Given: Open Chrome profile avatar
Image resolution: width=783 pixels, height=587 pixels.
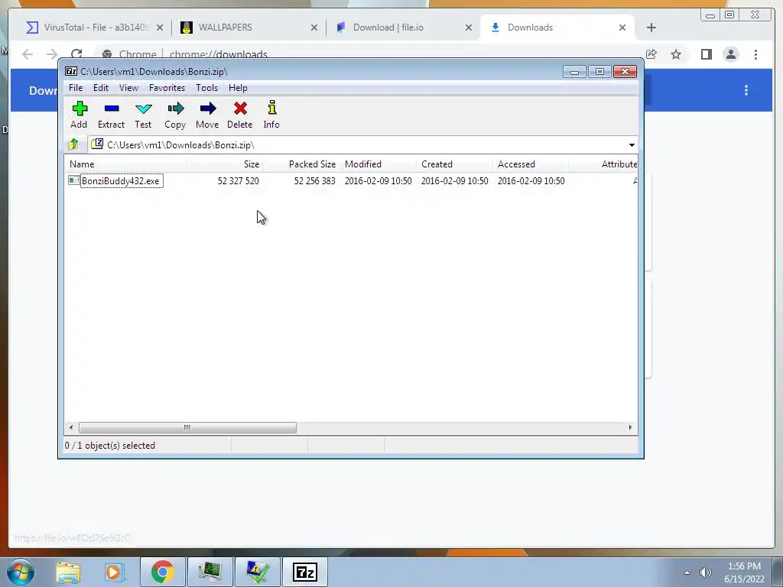Looking at the screenshot, I should click(x=730, y=54).
